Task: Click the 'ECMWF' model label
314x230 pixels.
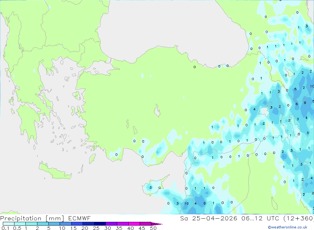Action: 79,218
